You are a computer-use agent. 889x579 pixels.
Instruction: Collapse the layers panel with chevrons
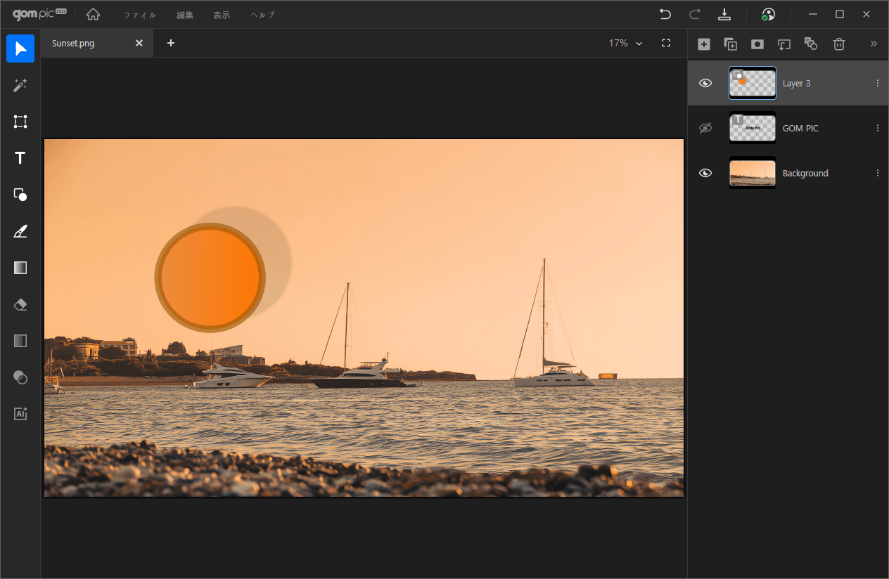point(874,44)
